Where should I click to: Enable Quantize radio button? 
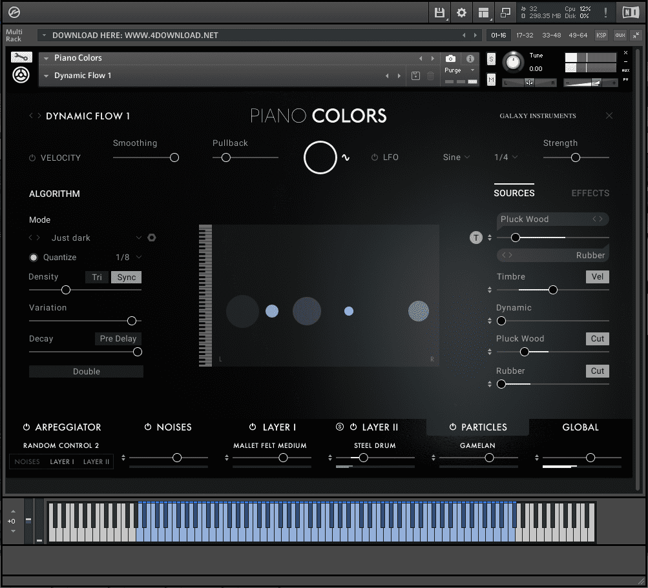point(34,258)
